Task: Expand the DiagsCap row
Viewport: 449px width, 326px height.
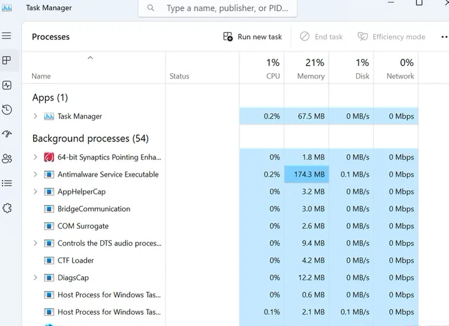Action: coord(35,277)
